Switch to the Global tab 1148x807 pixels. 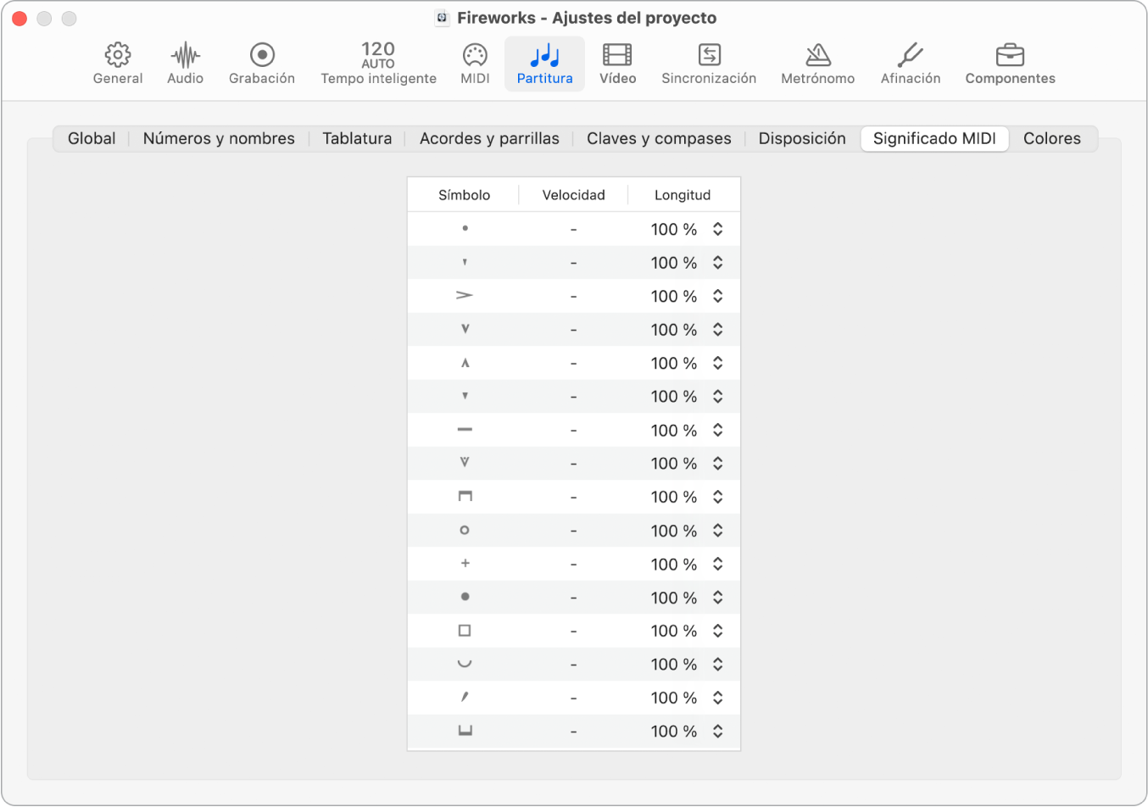coord(92,138)
